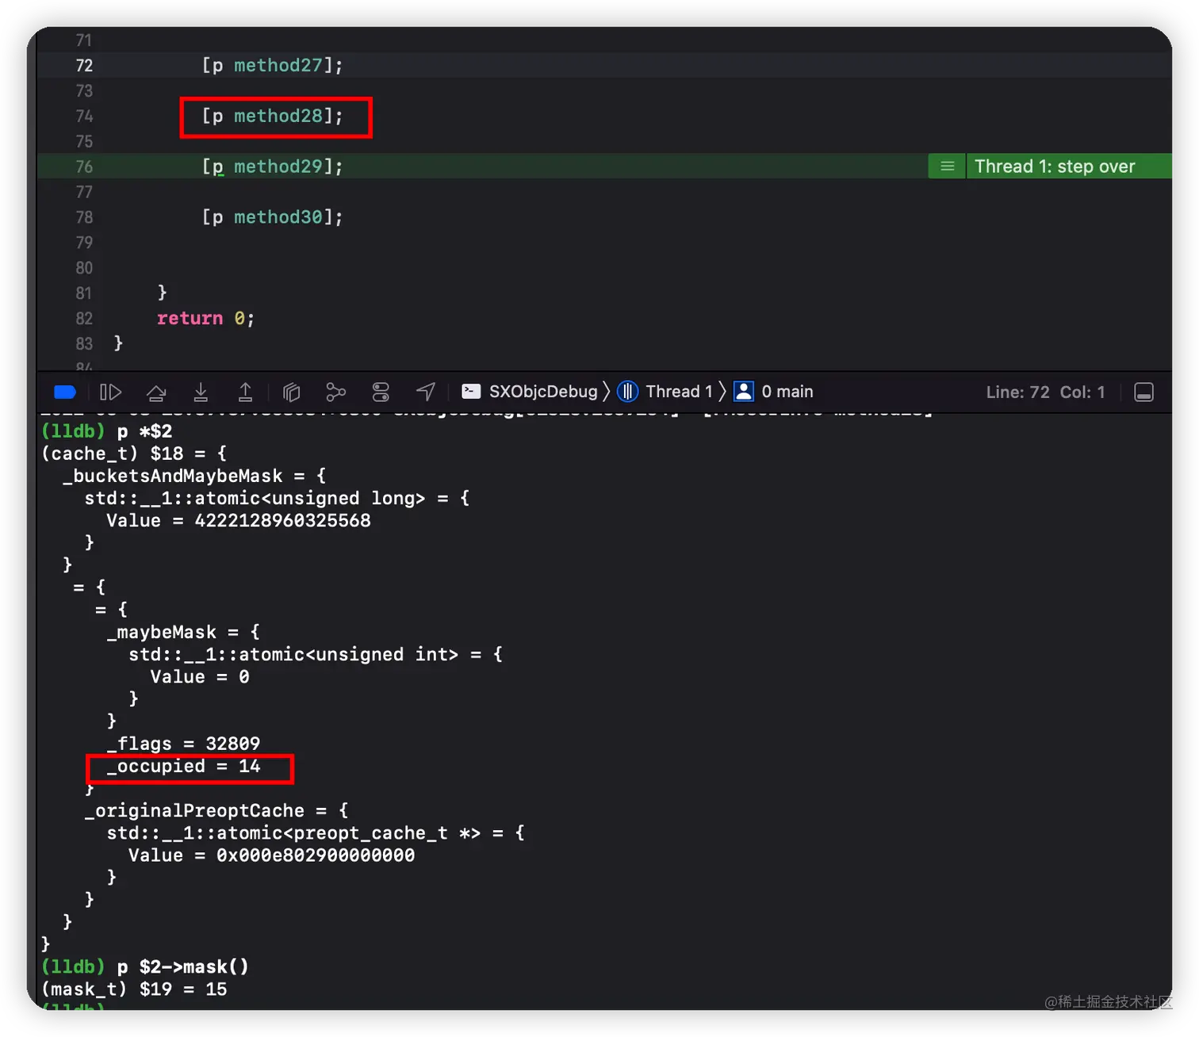Open the Debug Memory Graph icon
1199x1037 pixels.
(x=336, y=392)
